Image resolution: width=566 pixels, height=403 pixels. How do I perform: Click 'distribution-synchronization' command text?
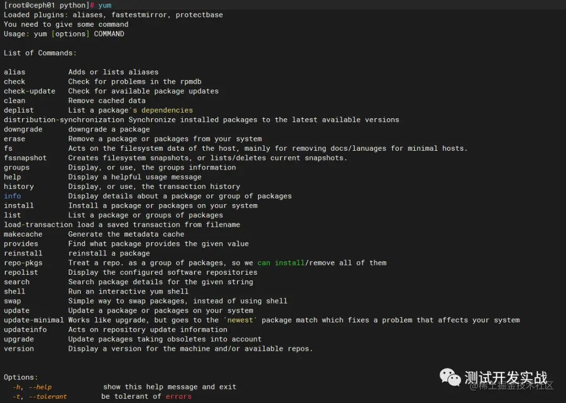(x=64, y=120)
